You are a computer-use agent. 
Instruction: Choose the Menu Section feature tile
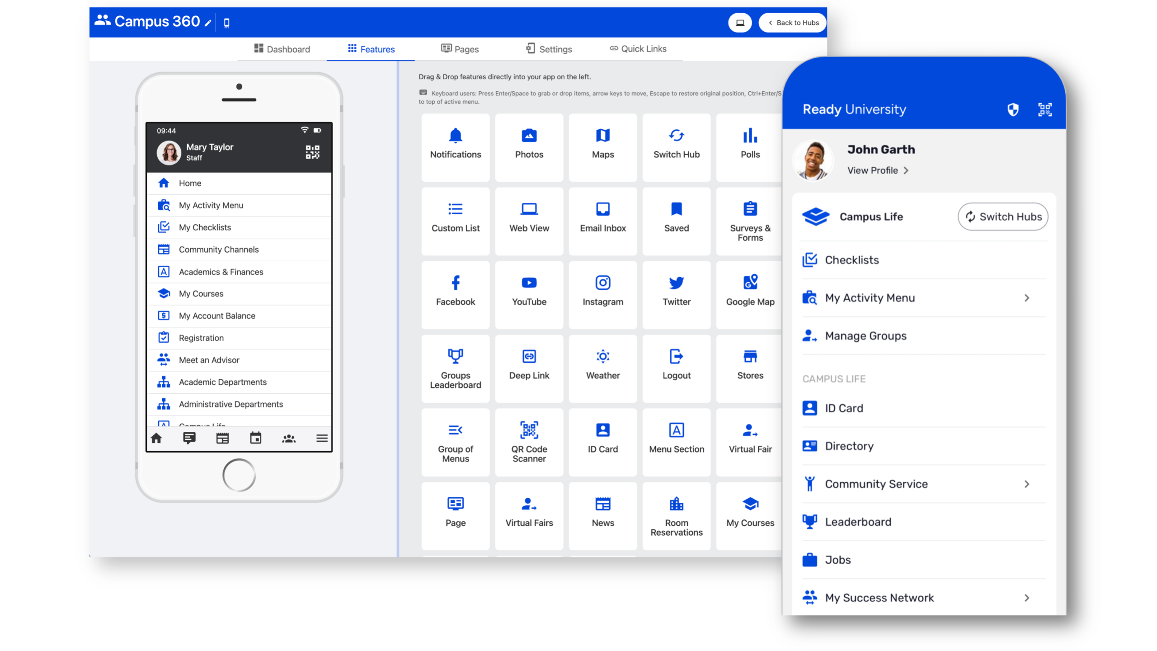point(676,442)
